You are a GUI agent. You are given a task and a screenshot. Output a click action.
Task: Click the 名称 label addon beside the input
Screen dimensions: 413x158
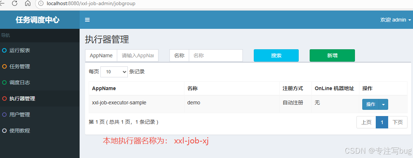tap(179, 55)
